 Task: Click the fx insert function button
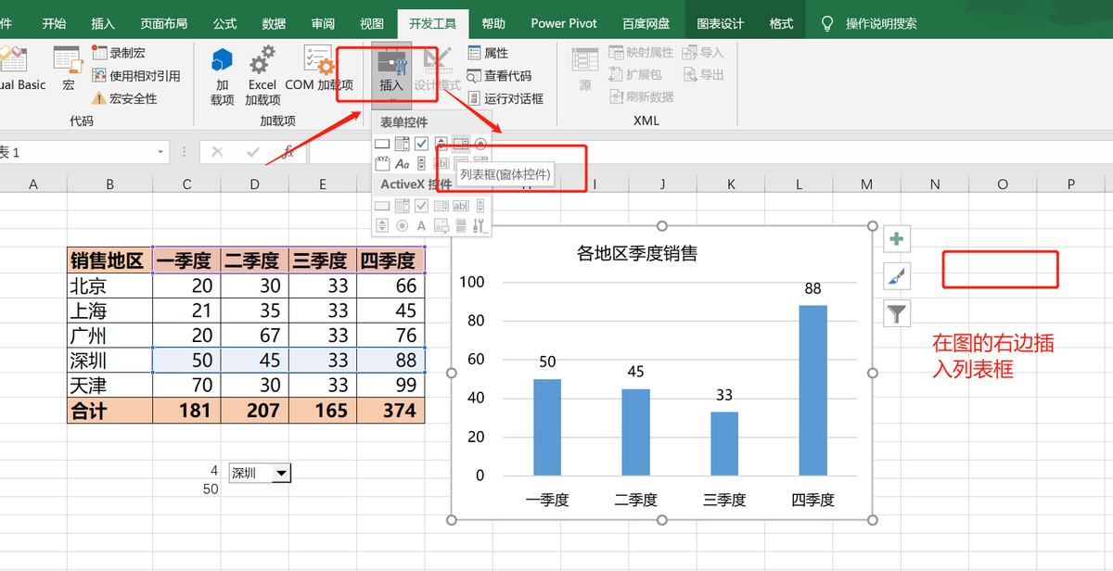(288, 151)
